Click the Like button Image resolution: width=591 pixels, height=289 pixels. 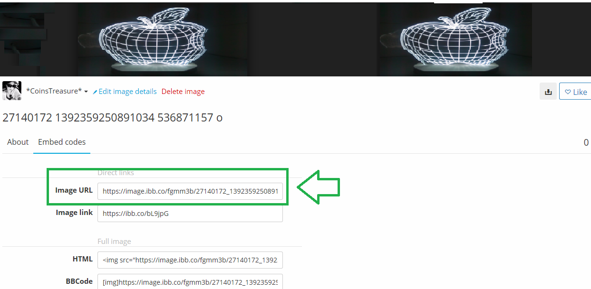click(575, 92)
